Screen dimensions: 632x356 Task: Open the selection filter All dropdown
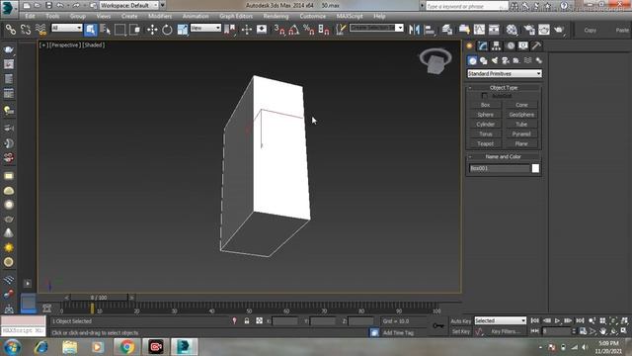(x=66, y=28)
